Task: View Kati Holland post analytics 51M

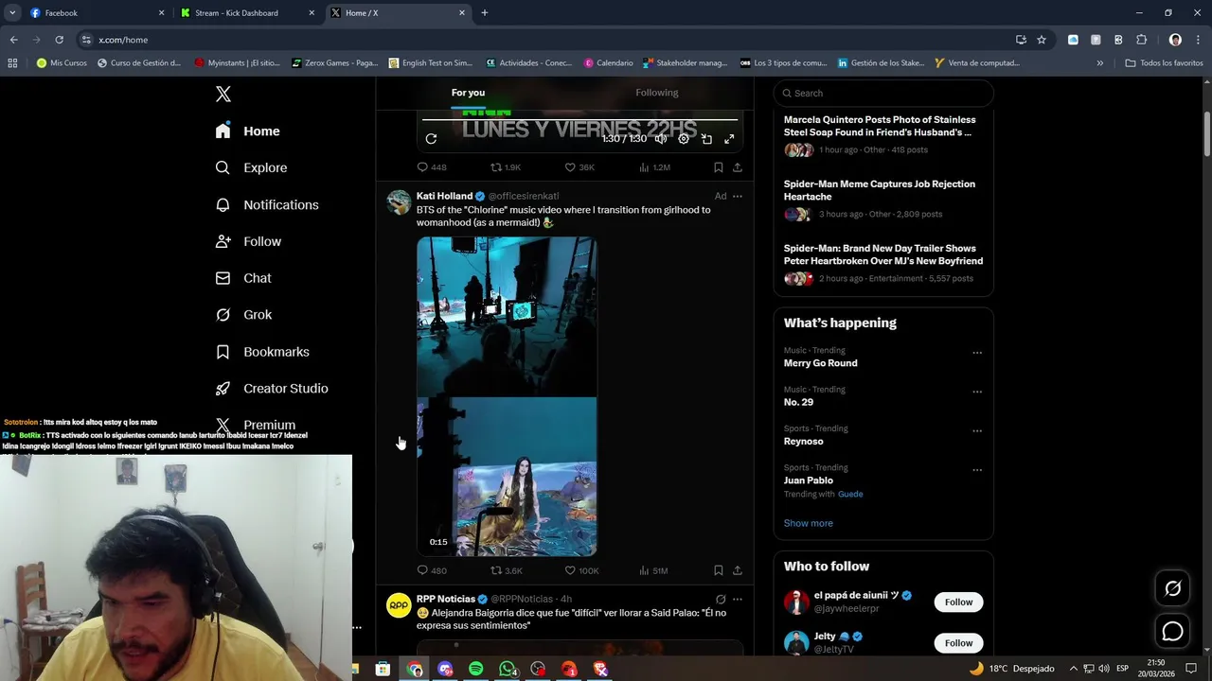Action: pyautogui.click(x=653, y=570)
